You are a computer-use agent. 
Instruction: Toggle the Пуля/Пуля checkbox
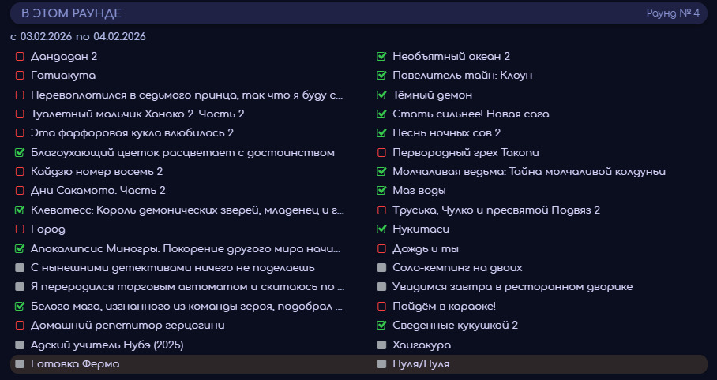pyautogui.click(x=382, y=364)
